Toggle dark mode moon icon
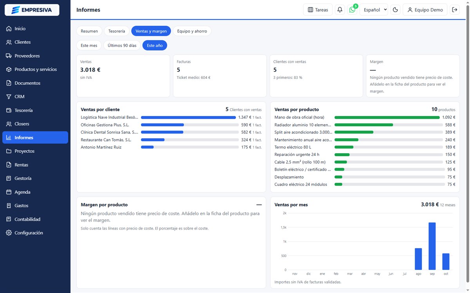Image resolution: width=470 pixels, height=293 pixels. tap(396, 10)
